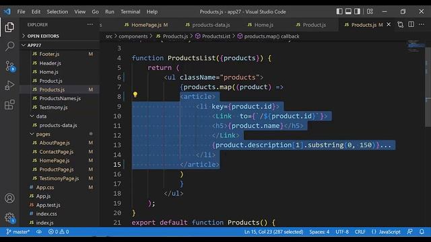Toggle the bottom Panel visibility
The width and height of the screenshot is (431, 242).
tap(348, 11)
